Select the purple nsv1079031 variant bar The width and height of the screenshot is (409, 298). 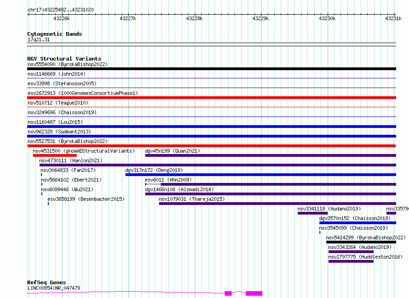pyautogui.click(x=278, y=204)
